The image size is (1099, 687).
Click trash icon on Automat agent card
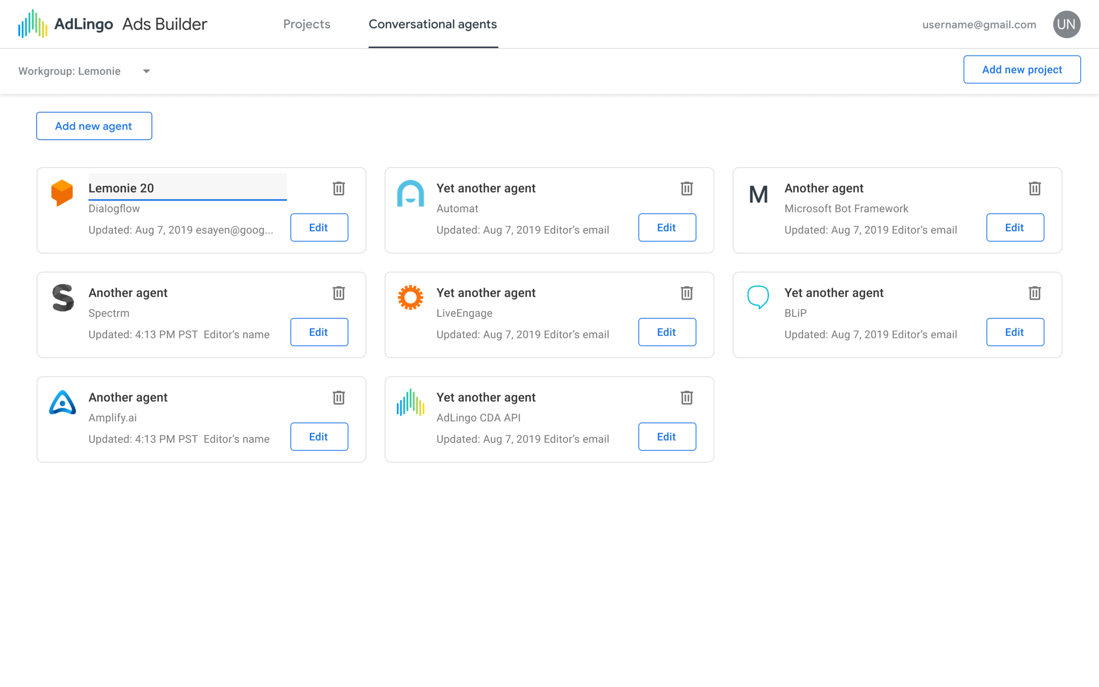coord(687,189)
